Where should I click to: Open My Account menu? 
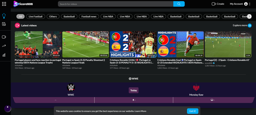coord(236,4)
